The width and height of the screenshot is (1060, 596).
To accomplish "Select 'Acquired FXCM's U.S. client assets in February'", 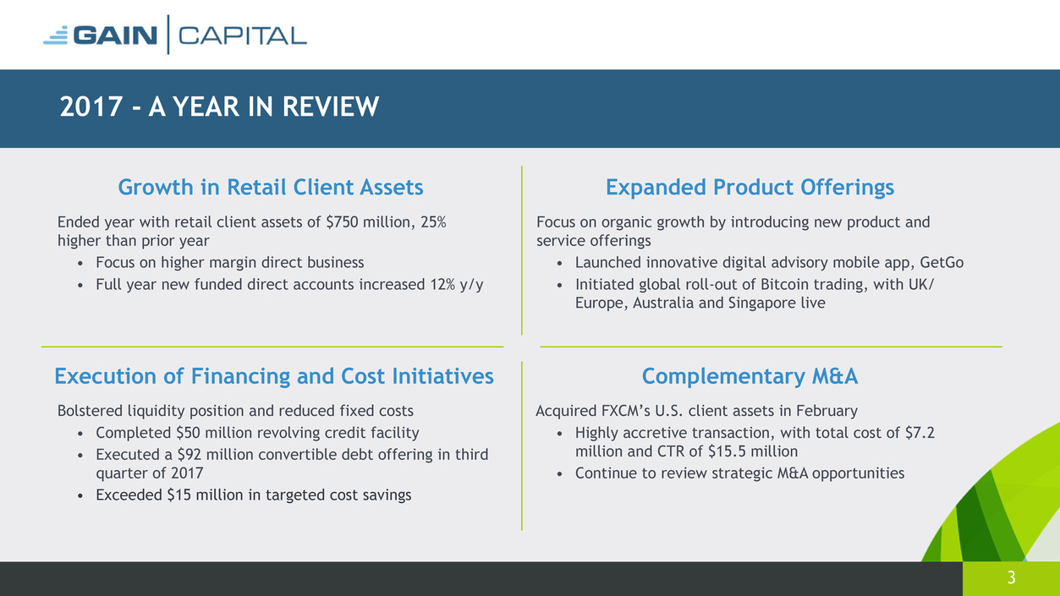I will click(697, 411).
